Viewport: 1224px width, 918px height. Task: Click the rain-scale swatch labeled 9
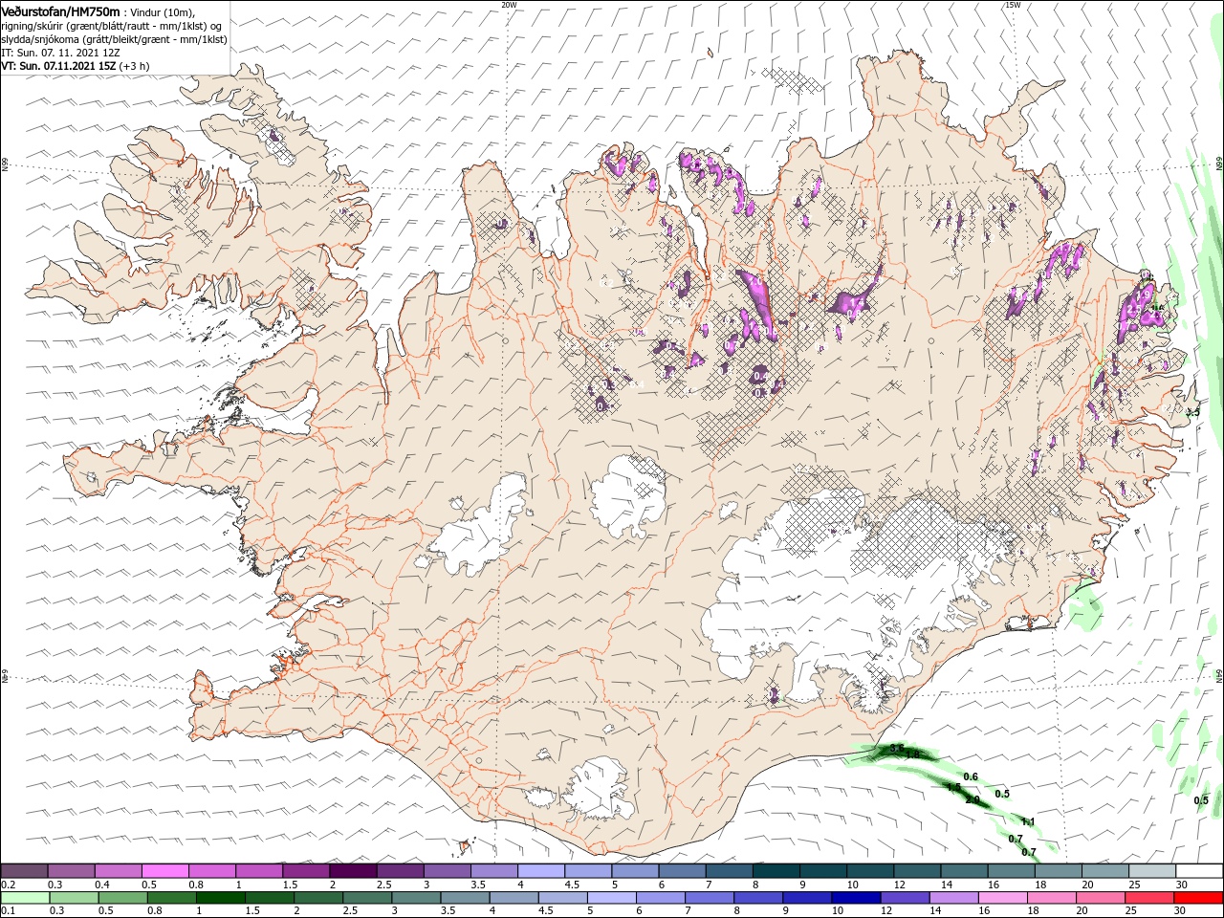(x=805, y=898)
